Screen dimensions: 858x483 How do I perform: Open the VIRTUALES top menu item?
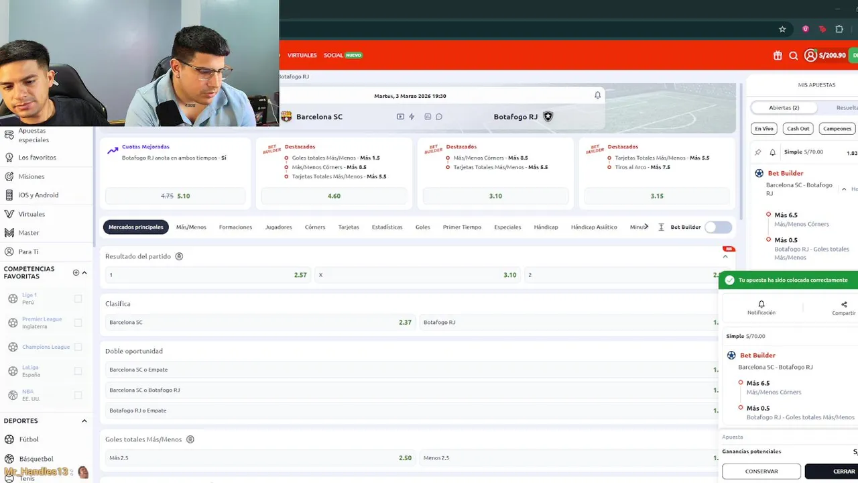pyautogui.click(x=302, y=55)
